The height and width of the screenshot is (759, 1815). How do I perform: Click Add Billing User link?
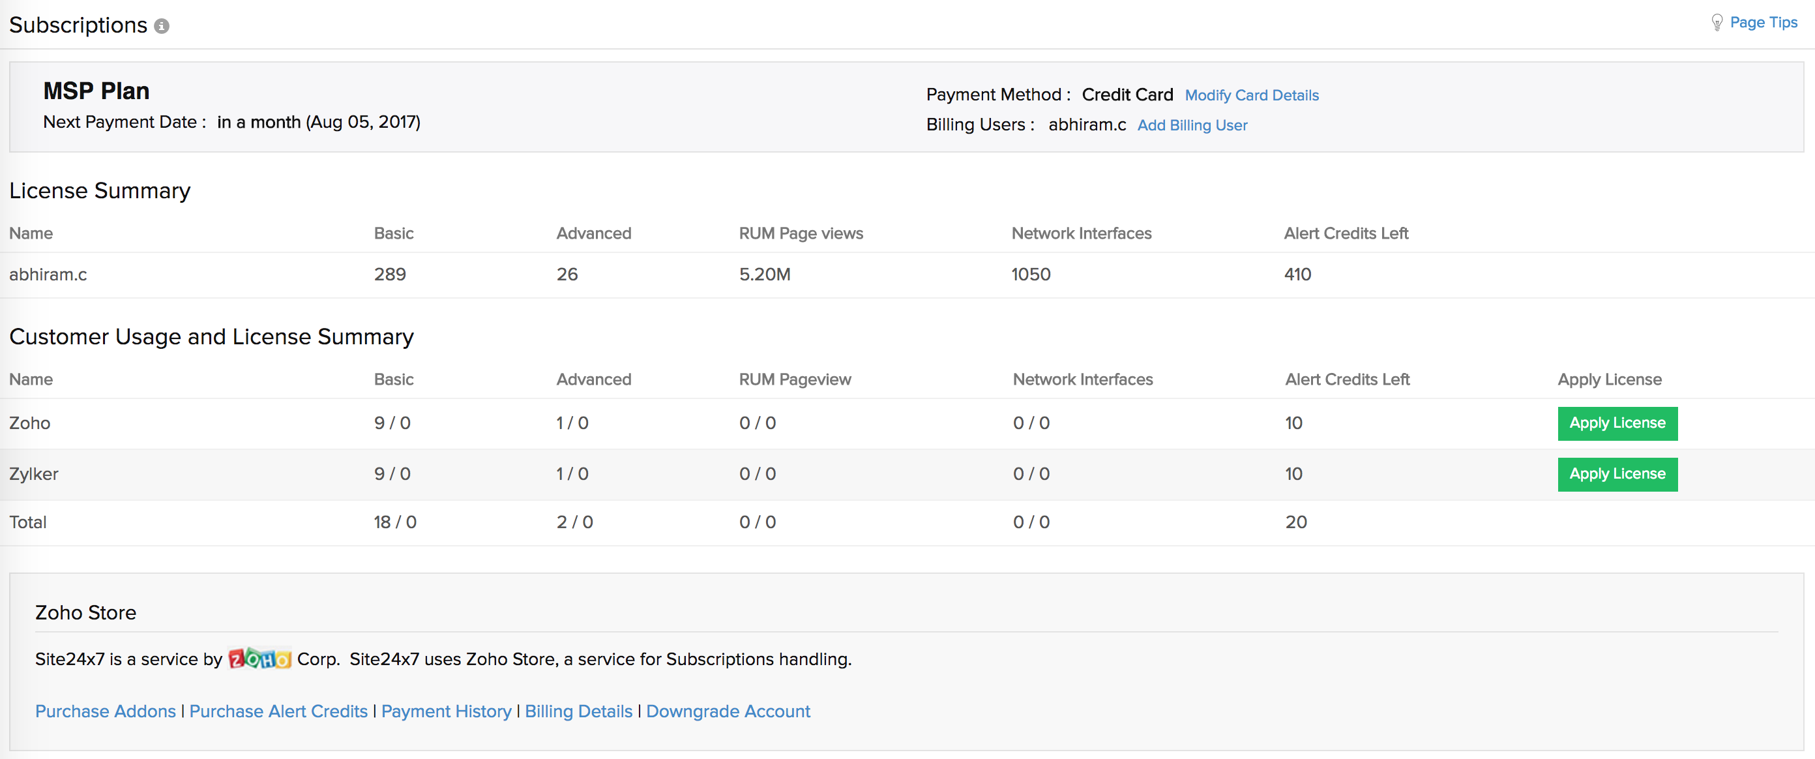1192,125
